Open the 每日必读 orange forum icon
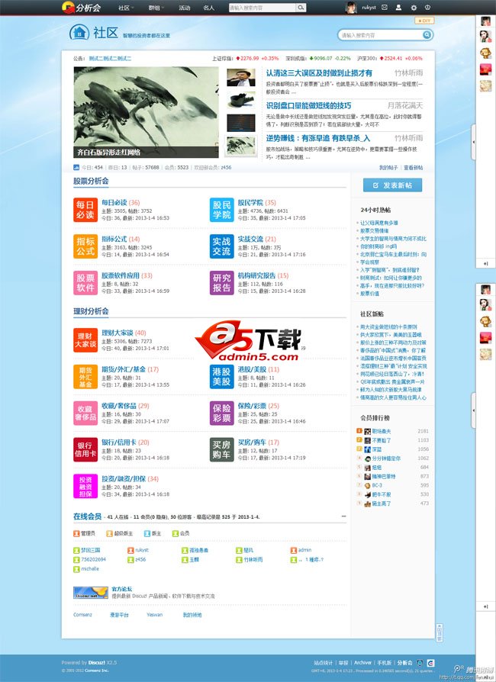Image resolution: width=496 pixels, height=682 pixels. point(85,210)
